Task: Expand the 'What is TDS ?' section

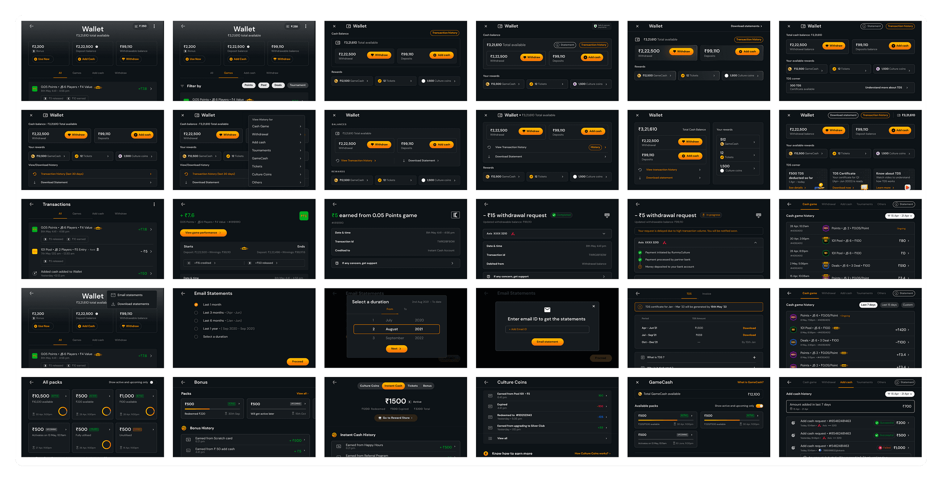Action: [754, 358]
